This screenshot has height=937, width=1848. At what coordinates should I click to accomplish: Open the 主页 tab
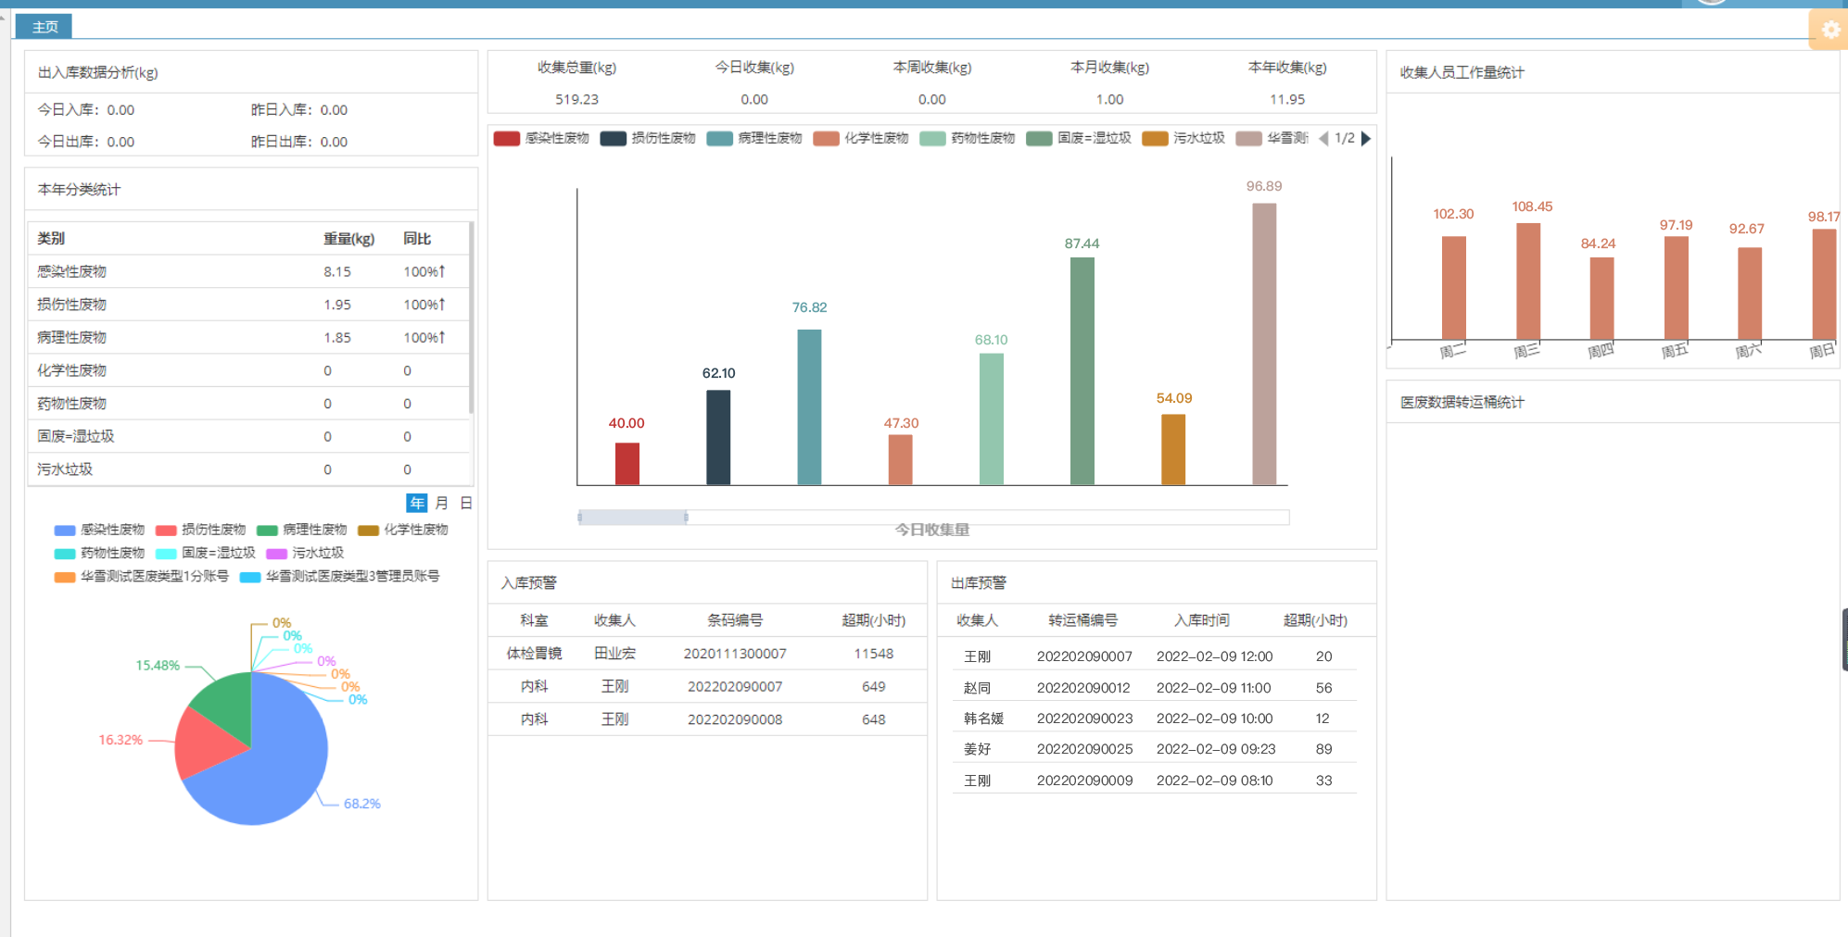44,27
